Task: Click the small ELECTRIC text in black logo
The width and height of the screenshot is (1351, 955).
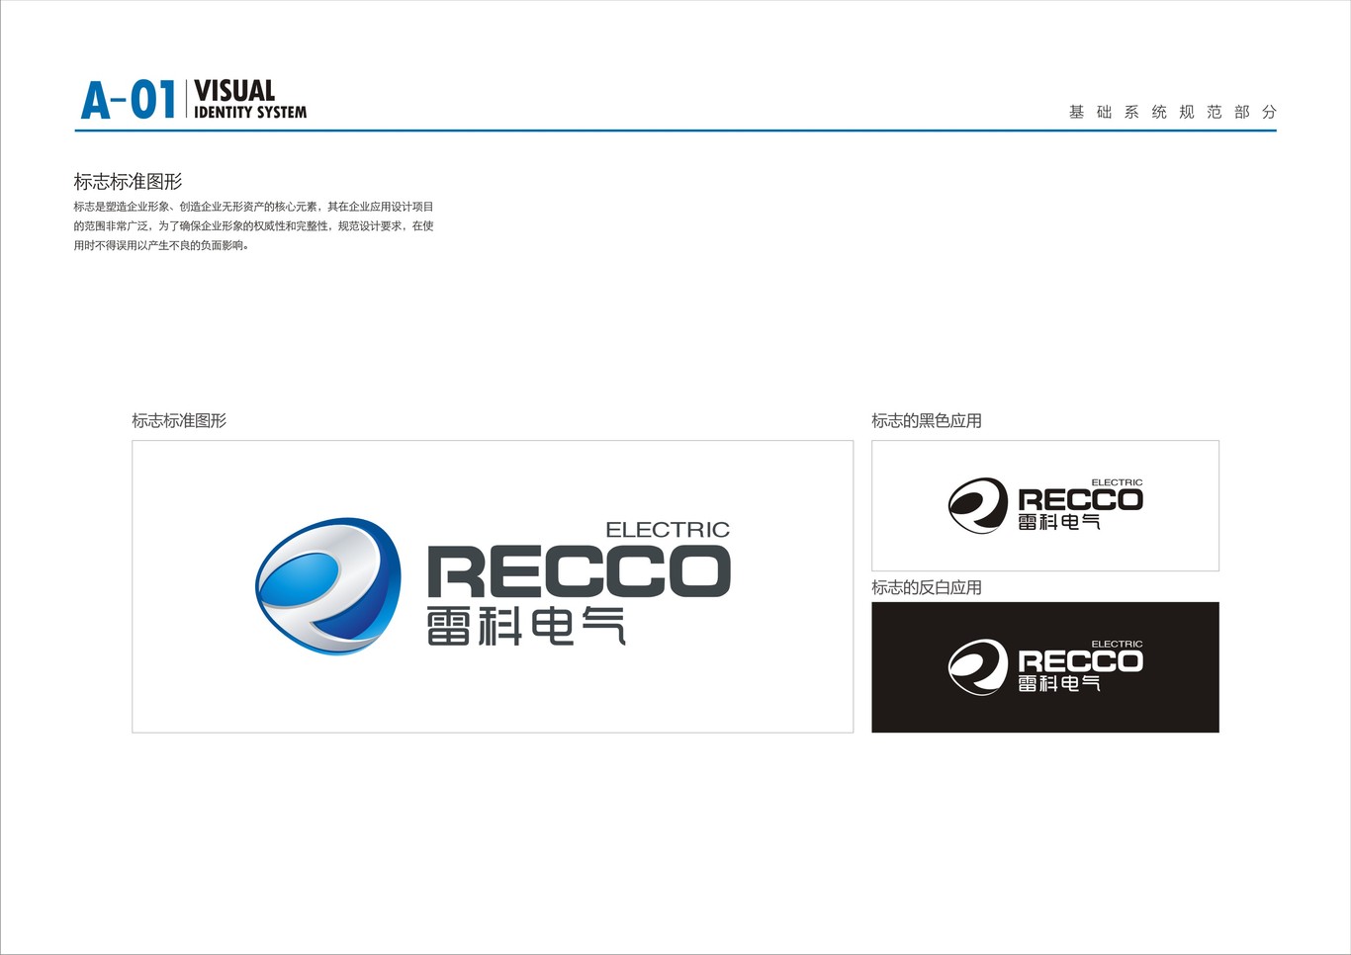Action: point(1117,482)
